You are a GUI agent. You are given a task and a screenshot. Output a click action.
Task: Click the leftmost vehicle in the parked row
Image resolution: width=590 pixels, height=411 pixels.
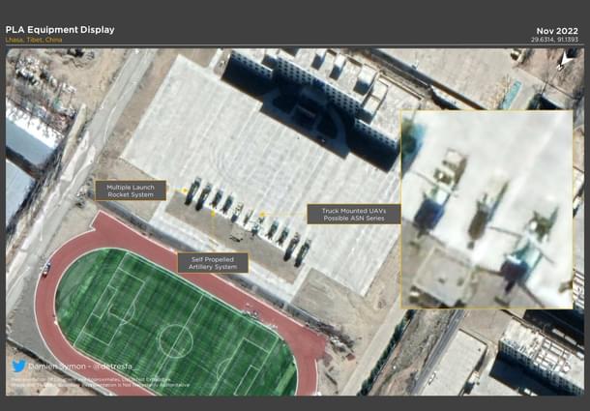[x=192, y=191]
